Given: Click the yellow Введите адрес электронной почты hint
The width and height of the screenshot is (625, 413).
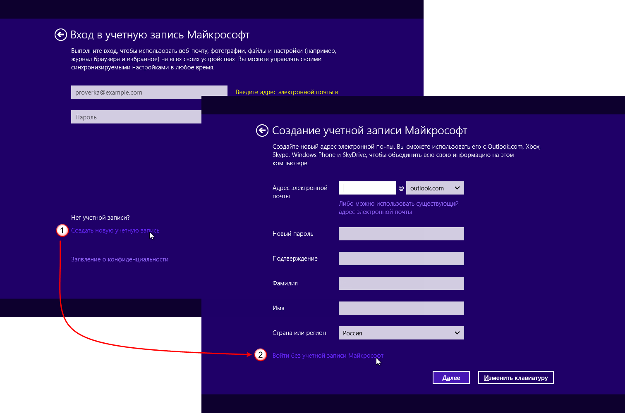Looking at the screenshot, I should point(287,92).
